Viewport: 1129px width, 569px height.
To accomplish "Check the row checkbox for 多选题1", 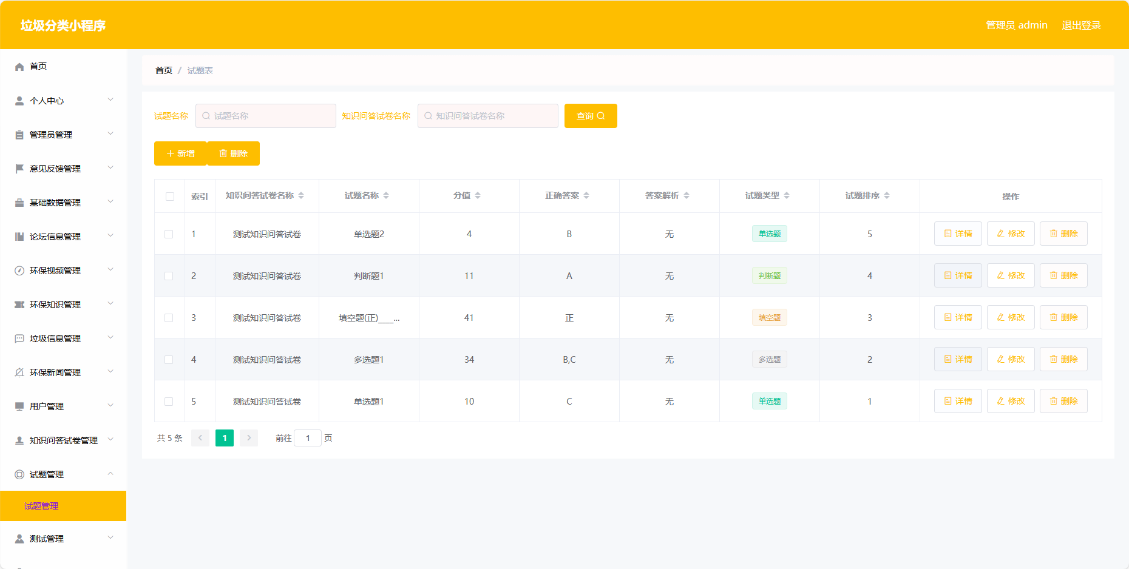I will coord(169,360).
